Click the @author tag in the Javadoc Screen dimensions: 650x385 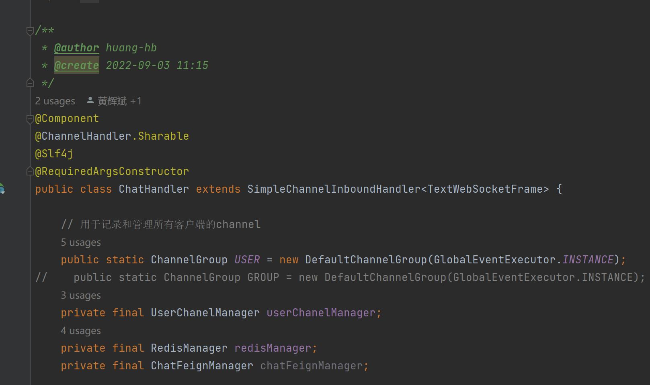tap(76, 48)
